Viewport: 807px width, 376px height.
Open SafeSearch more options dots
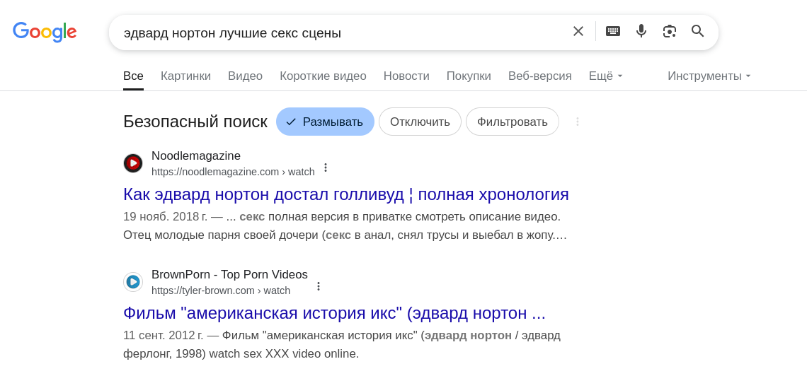[578, 122]
